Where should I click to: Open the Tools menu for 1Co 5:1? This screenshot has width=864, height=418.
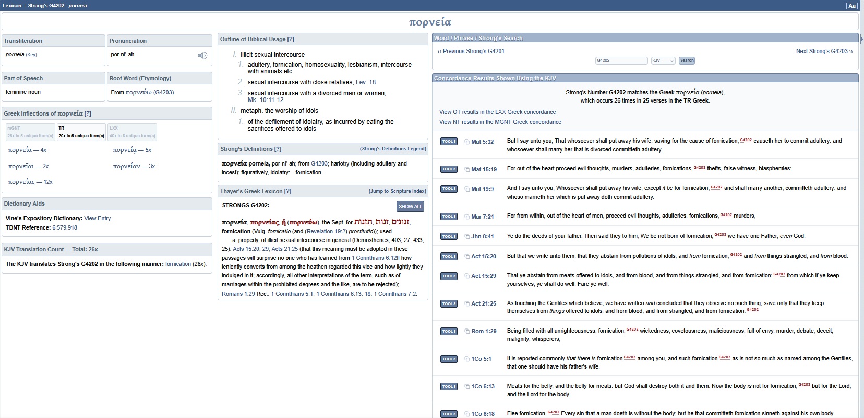(x=449, y=359)
